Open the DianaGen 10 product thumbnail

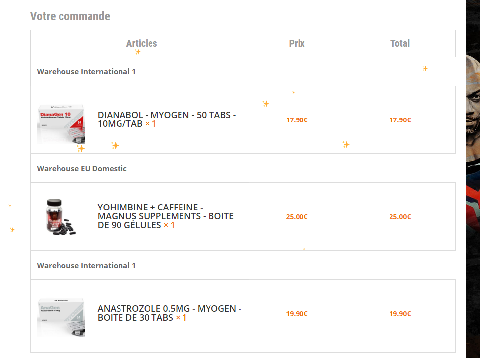point(61,123)
